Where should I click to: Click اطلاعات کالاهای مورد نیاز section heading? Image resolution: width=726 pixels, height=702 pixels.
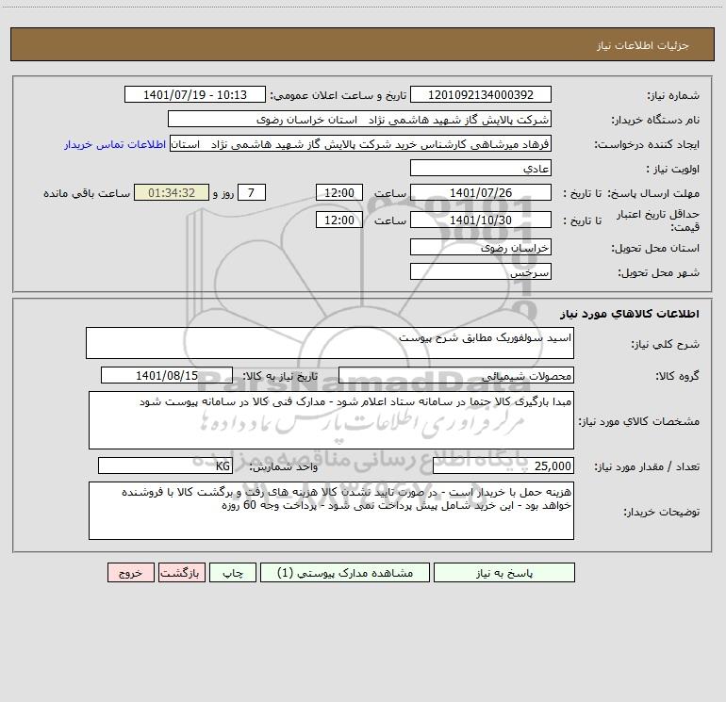pos(630,314)
